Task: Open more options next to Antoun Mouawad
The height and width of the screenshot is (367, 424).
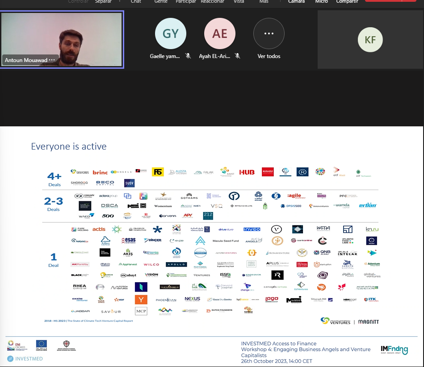Action: (52, 60)
